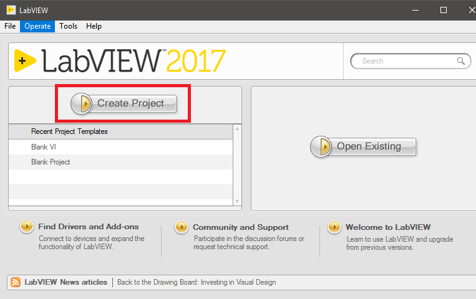476x299 pixels.
Task: Open the Tools menu
Action: (68, 26)
